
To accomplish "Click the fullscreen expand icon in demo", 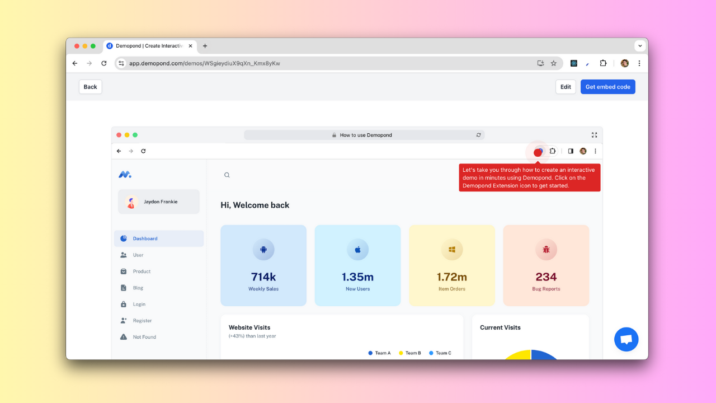I will click(594, 135).
